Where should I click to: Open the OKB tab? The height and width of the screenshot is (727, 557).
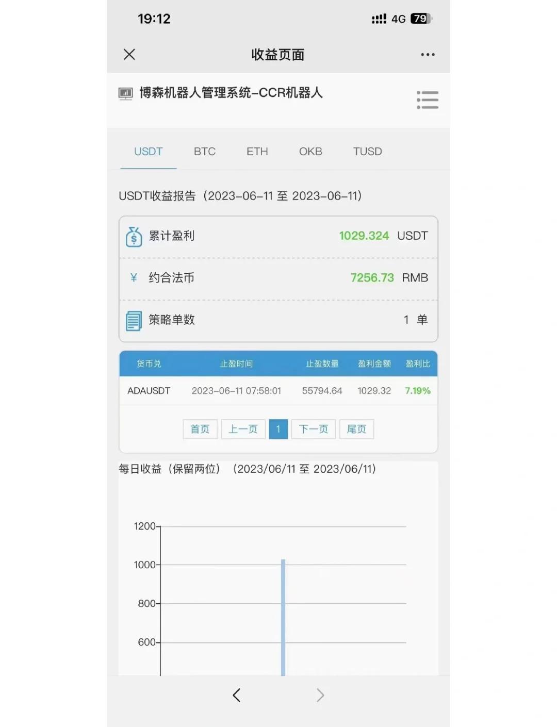click(x=310, y=151)
